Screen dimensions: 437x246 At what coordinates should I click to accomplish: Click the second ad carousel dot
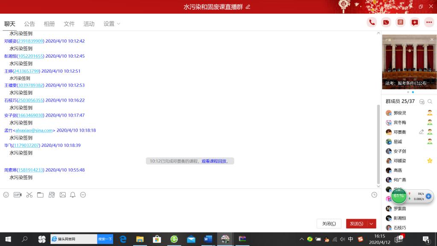(x=413, y=92)
